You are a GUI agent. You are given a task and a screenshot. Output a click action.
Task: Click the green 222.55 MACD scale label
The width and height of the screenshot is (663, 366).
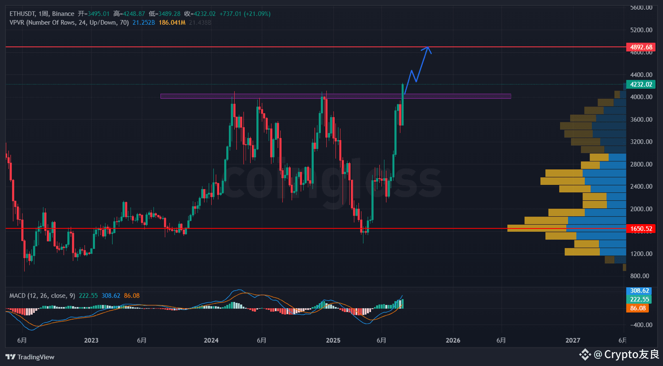click(639, 300)
